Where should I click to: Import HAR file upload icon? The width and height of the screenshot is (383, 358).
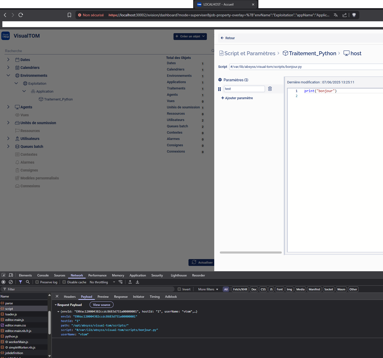130,282
